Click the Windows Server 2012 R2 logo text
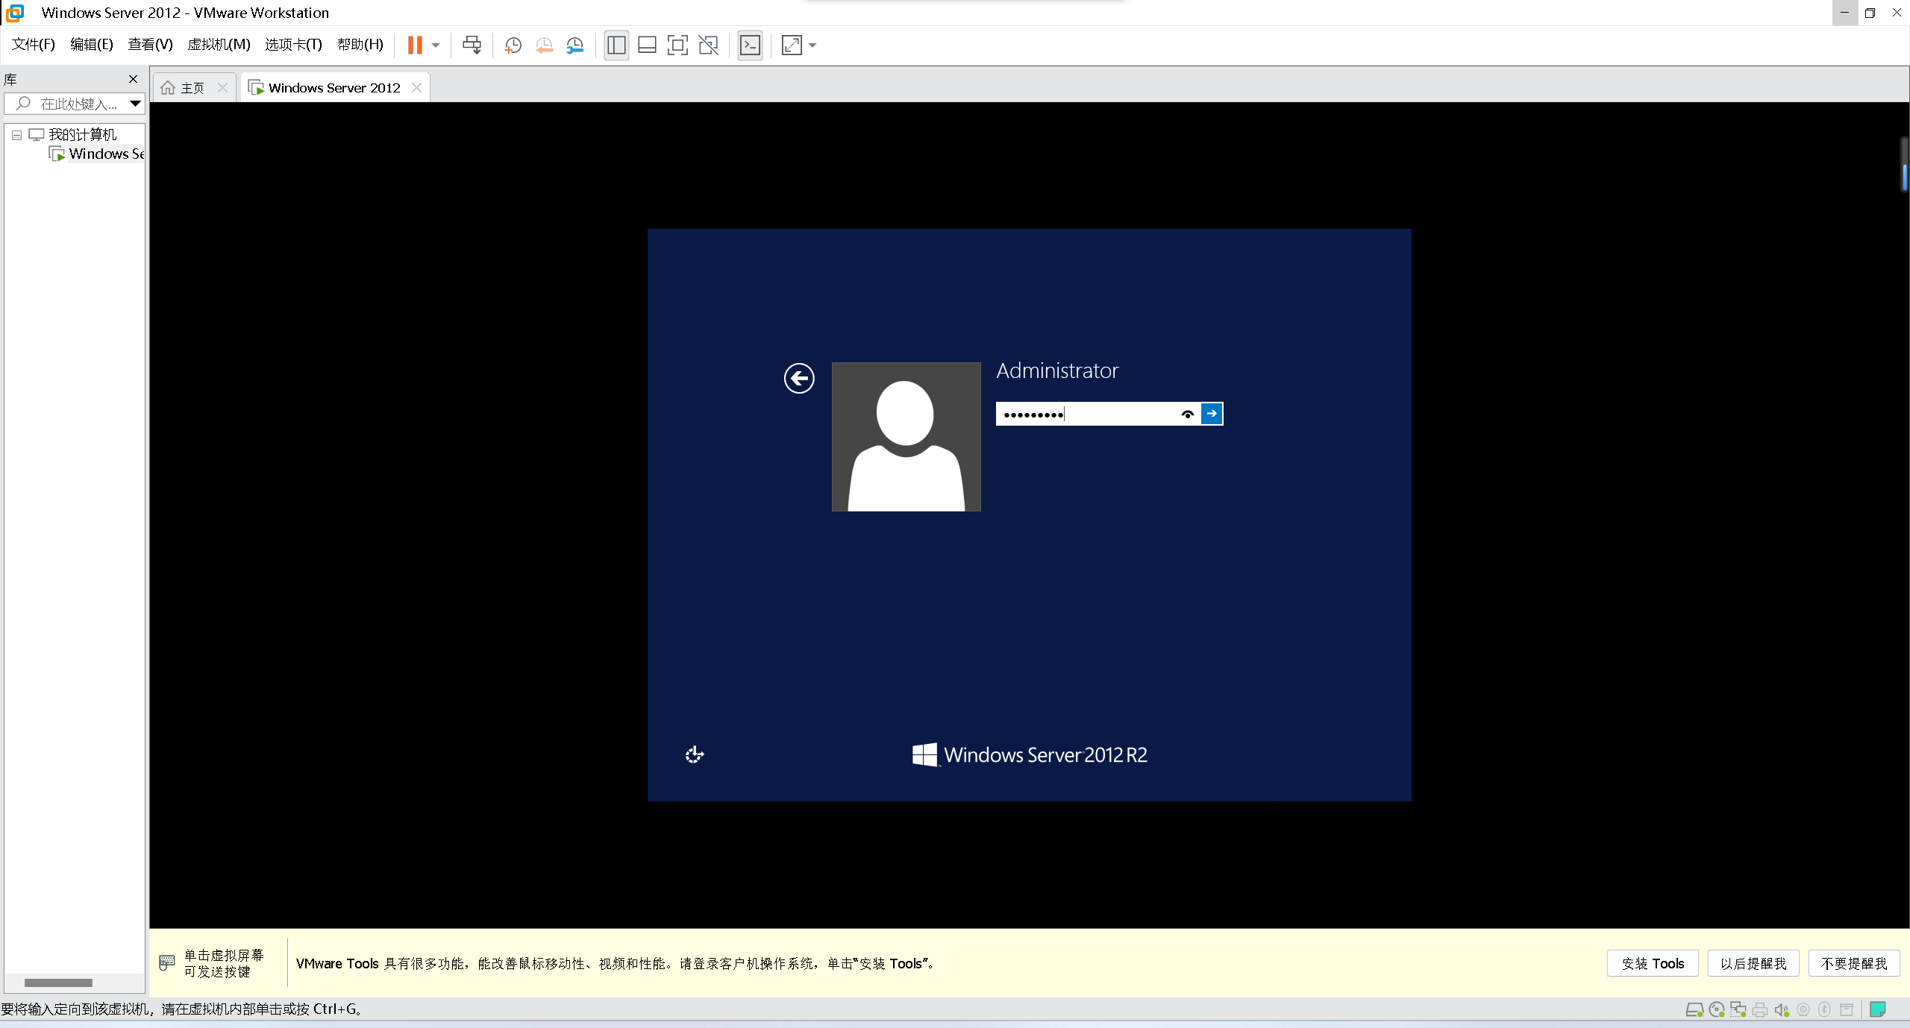Viewport: 1910px width, 1028px height. coord(1045,755)
